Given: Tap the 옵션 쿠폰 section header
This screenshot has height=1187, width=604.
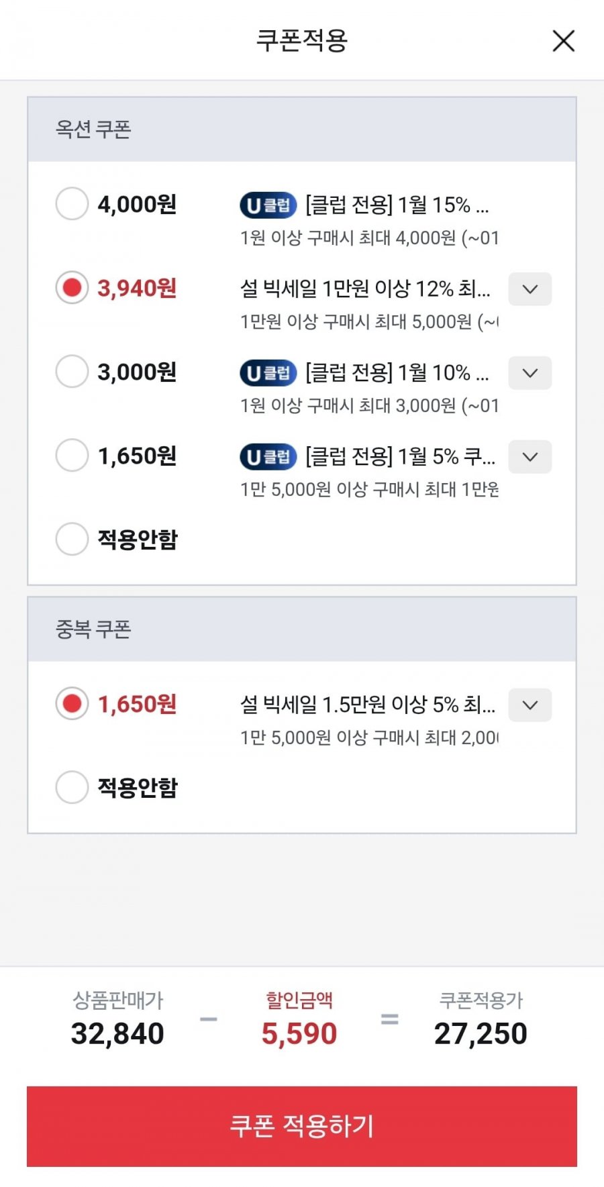Looking at the screenshot, I should point(93,129).
